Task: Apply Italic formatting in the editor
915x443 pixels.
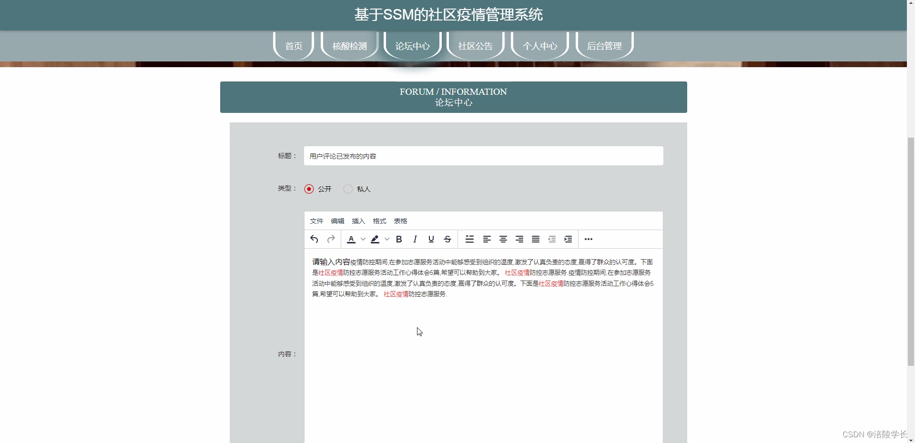Action: [415, 239]
